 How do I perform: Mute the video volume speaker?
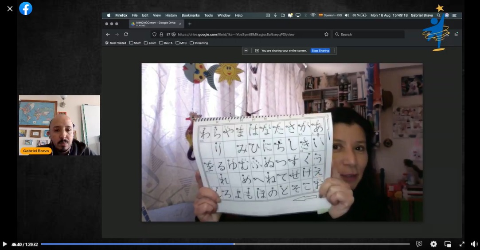pos(474,244)
